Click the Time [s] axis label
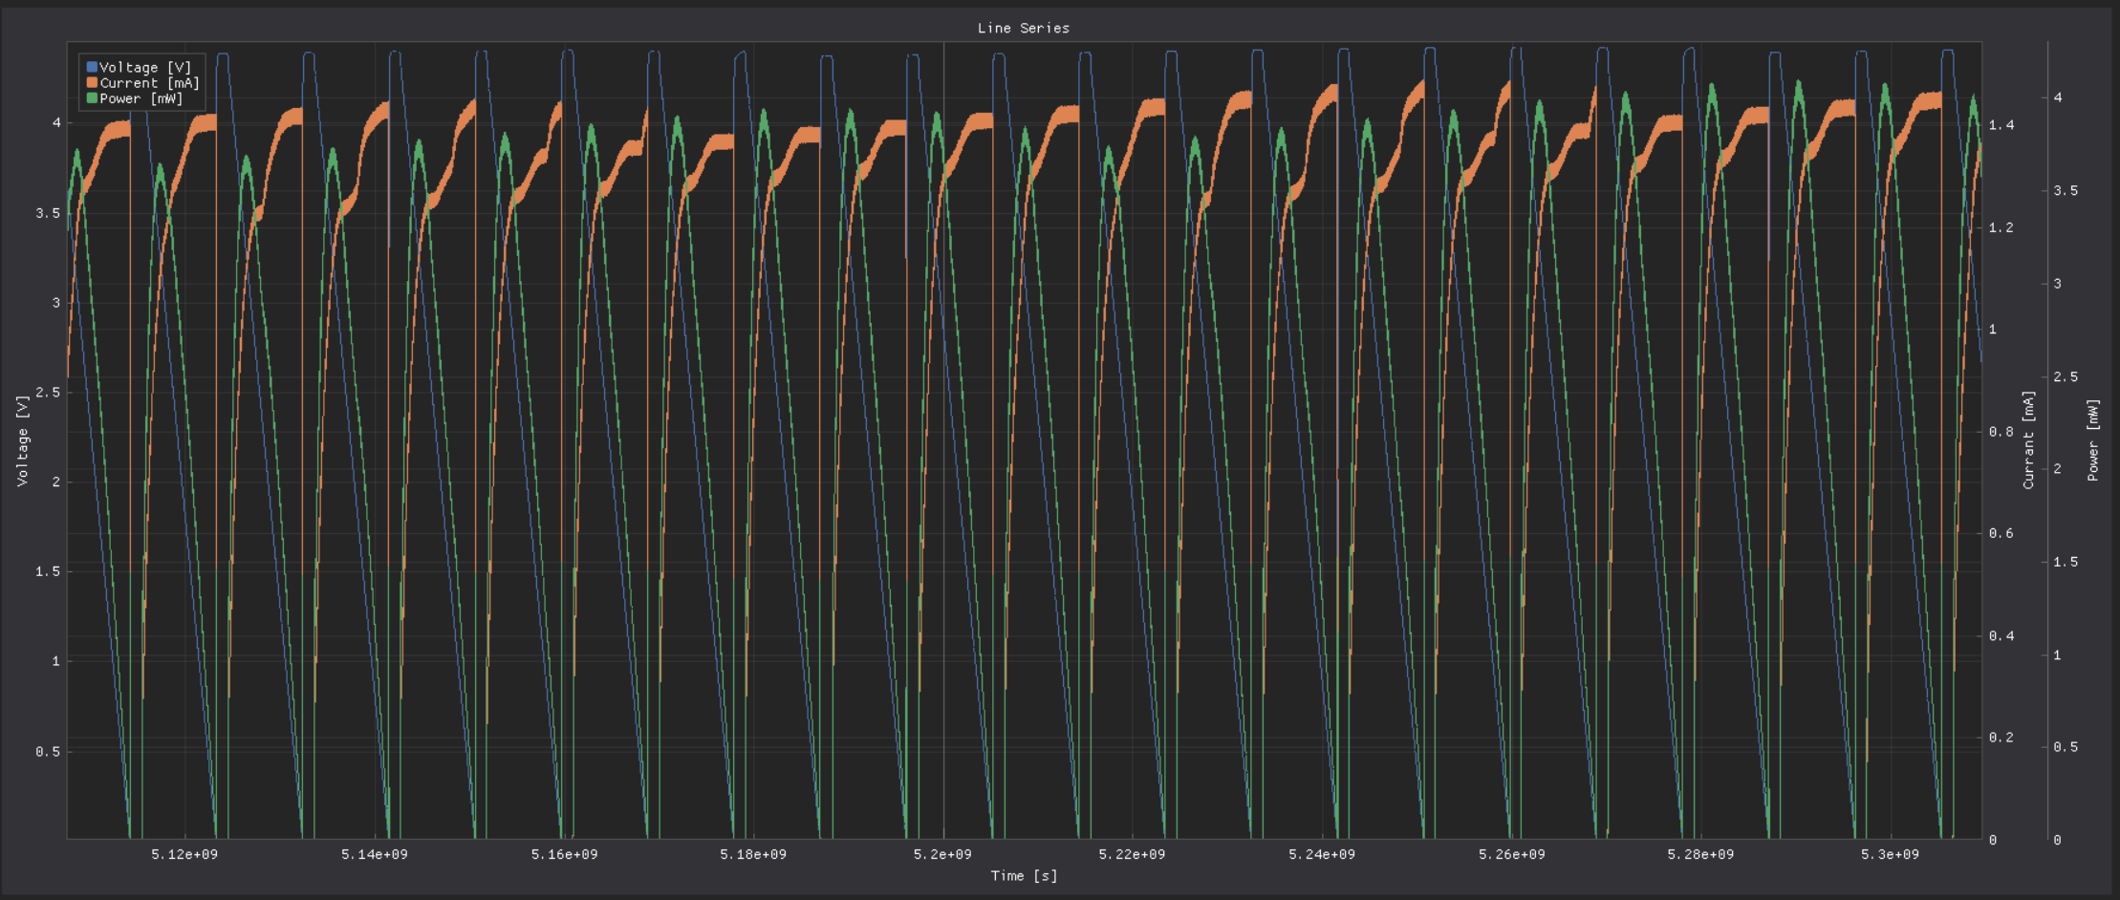 click(x=1024, y=875)
